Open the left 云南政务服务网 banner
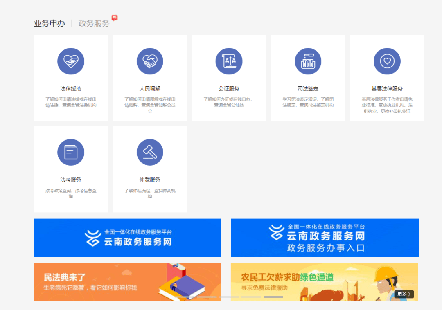442x310 pixels. 127,238
